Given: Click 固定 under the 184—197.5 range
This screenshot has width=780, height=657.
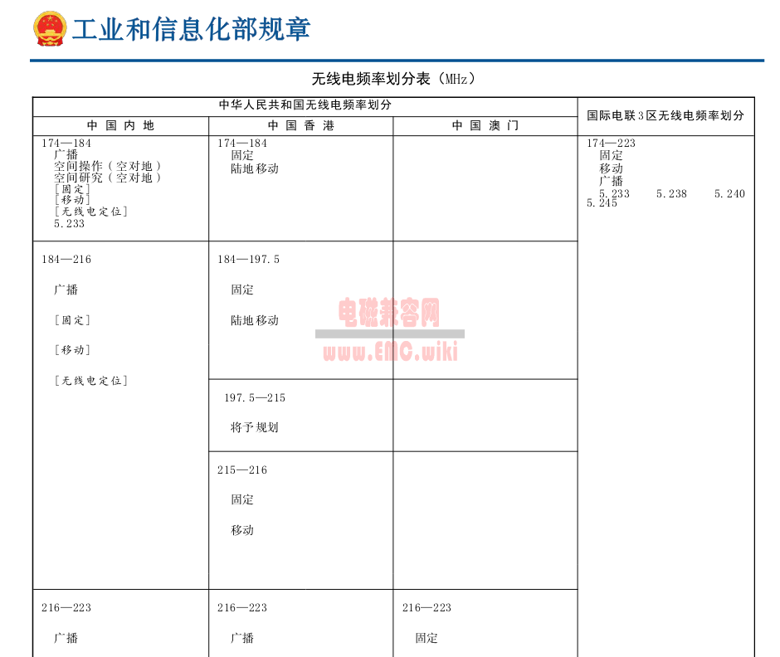Looking at the screenshot, I should pyautogui.click(x=242, y=290).
